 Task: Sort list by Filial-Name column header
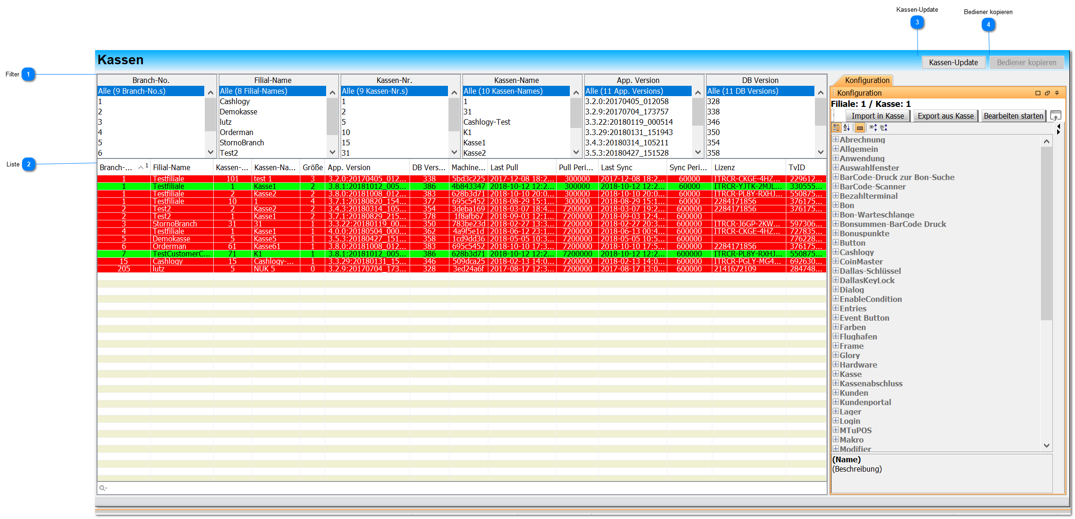click(172, 167)
